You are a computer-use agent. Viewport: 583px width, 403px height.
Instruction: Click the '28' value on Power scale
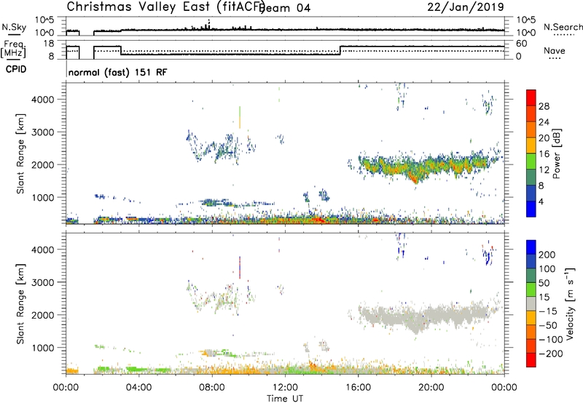coord(544,106)
